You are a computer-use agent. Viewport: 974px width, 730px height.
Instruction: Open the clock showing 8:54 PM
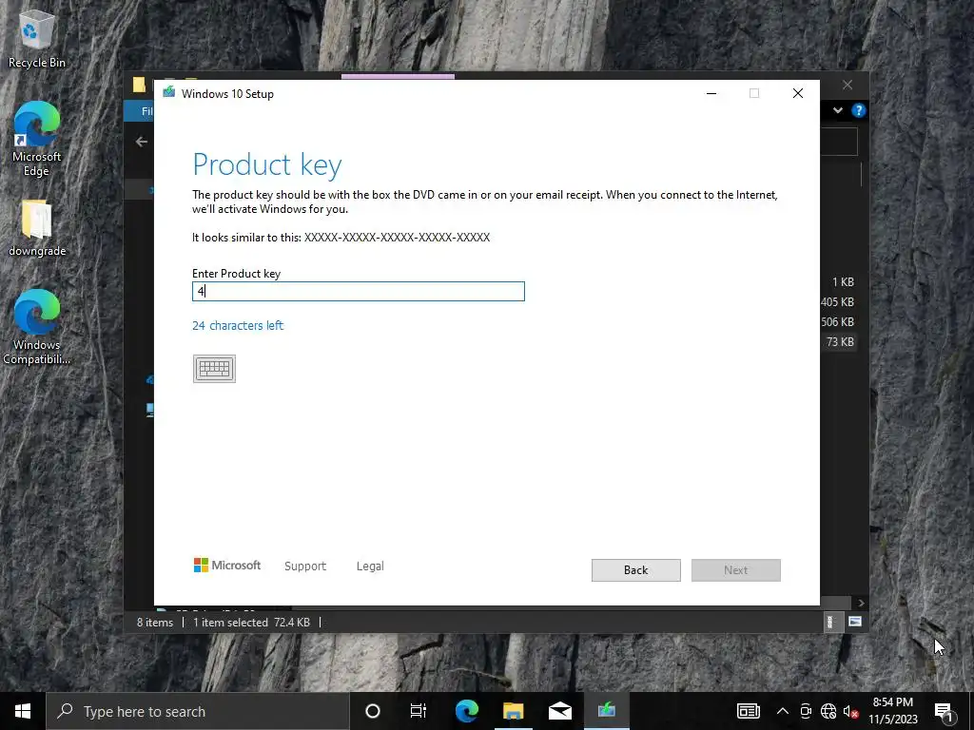coord(892,711)
